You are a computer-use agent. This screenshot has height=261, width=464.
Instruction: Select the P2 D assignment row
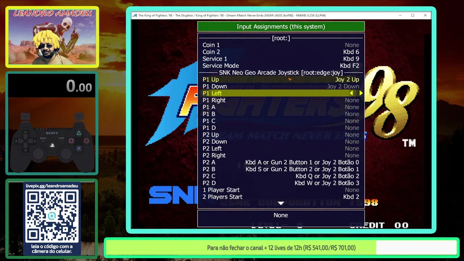click(x=281, y=183)
